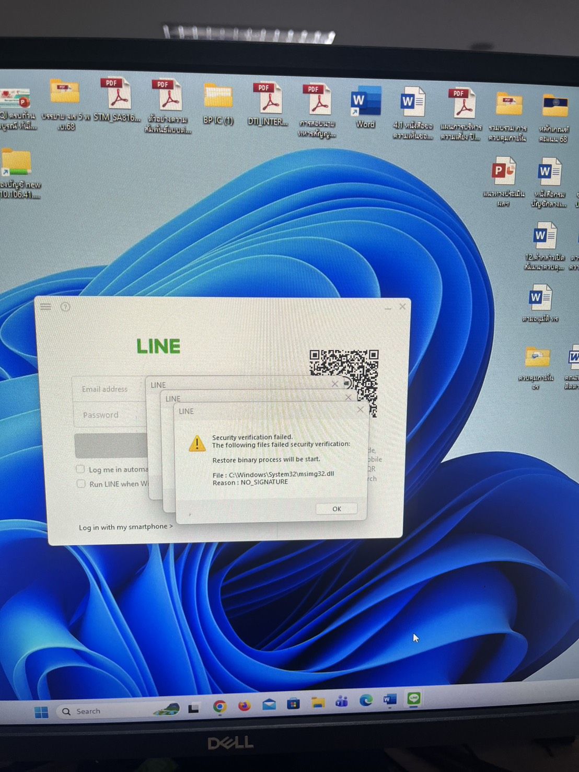The image size is (579, 772).
Task: Click the taskbar Search box
Action: coord(118,711)
